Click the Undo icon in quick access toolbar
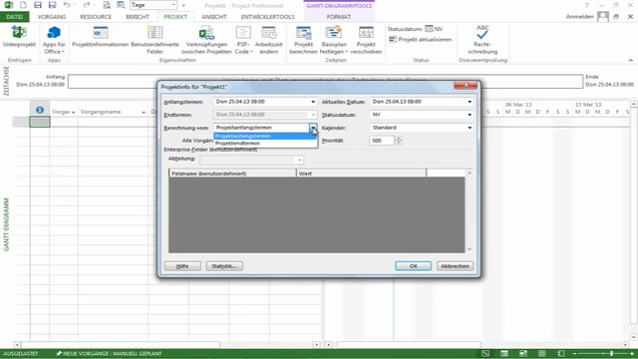The width and height of the screenshot is (638, 359). tap(67, 5)
